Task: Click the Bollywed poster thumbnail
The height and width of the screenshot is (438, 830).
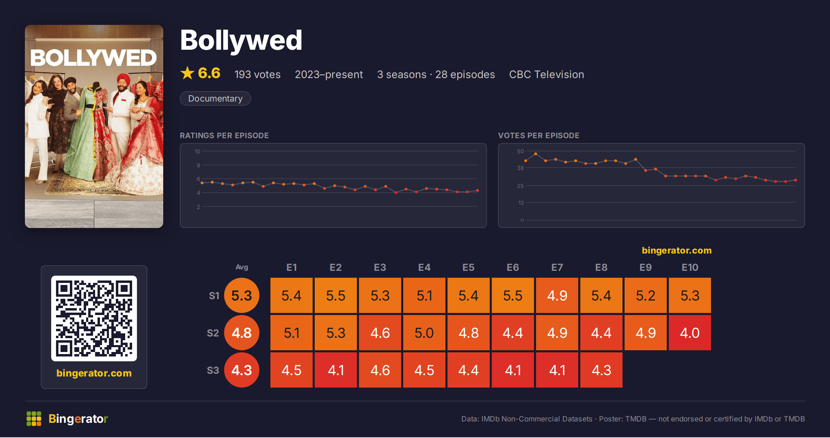Action: tap(94, 126)
